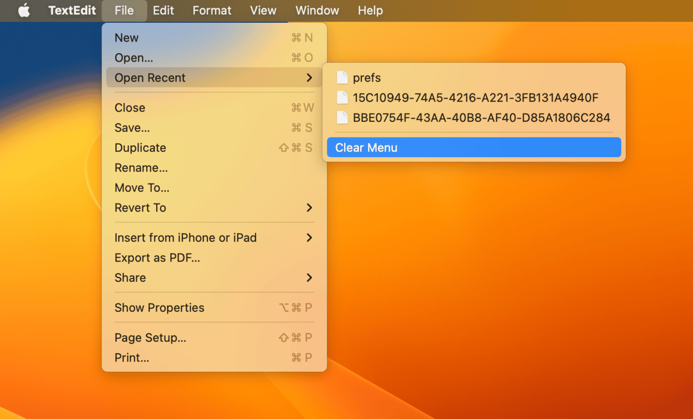Open the Window menu
693x419 pixels.
(317, 10)
